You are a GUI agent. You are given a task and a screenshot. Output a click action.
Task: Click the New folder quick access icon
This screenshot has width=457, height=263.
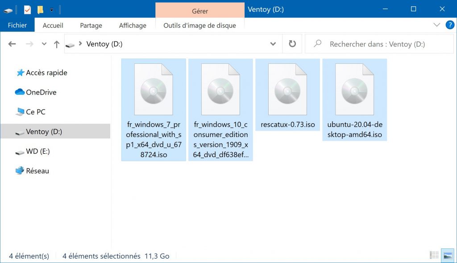tap(40, 10)
